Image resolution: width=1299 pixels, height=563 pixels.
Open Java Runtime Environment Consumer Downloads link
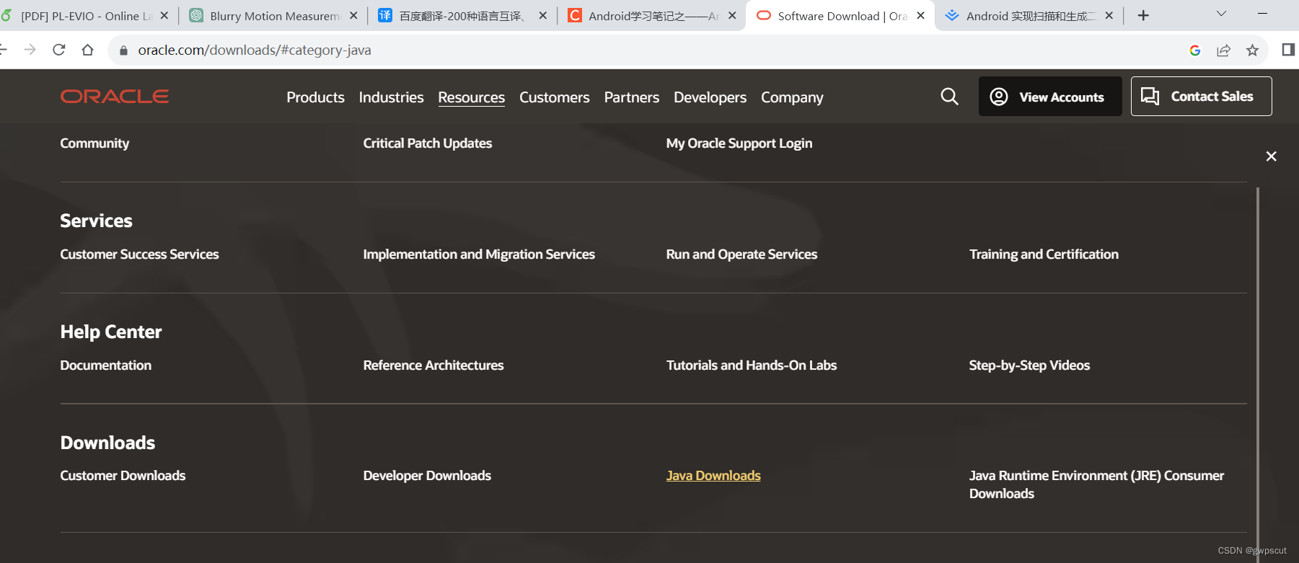[1096, 484]
